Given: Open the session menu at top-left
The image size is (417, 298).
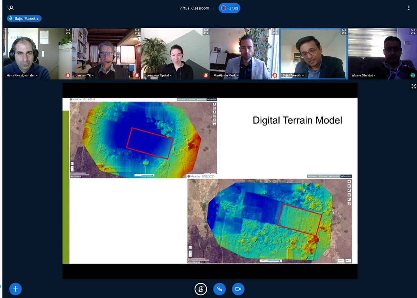Looking at the screenshot, I should point(10,8).
